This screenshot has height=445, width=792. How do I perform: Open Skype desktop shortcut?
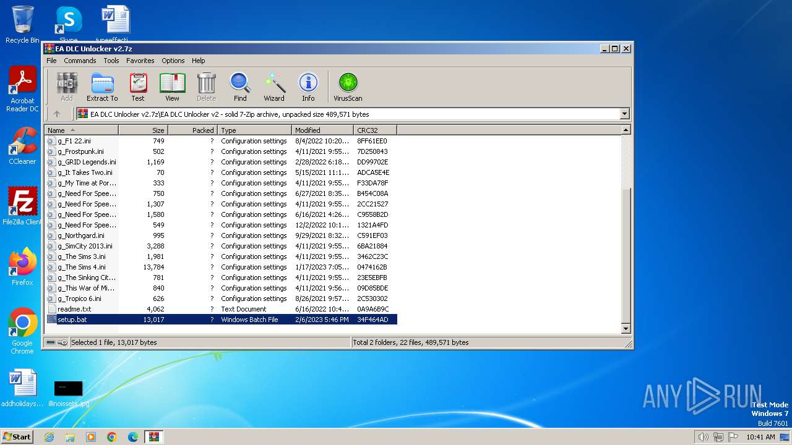point(68,25)
